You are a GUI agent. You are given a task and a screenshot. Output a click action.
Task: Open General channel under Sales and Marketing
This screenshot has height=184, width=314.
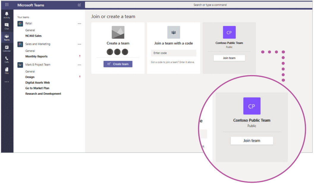click(x=30, y=51)
